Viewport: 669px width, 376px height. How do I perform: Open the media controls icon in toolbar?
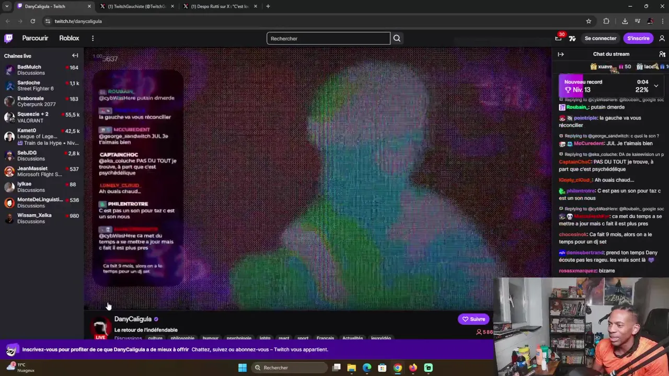(638, 21)
